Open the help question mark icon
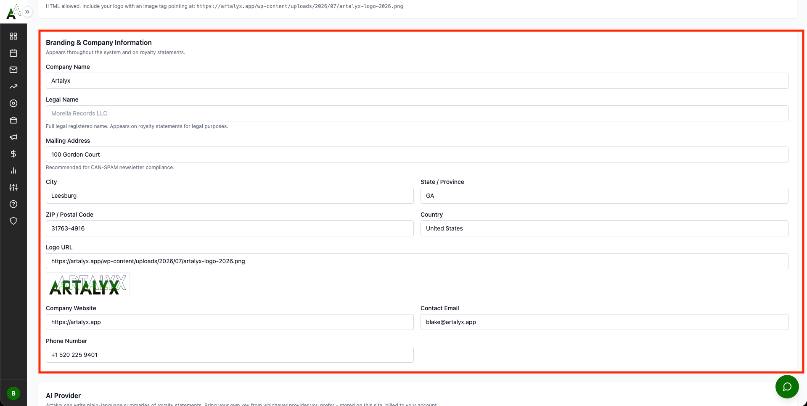The width and height of the screenshot is (807, 406). (x=13, y=204)
